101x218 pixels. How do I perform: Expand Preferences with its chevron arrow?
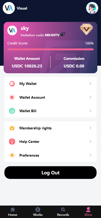click(91, 155)
